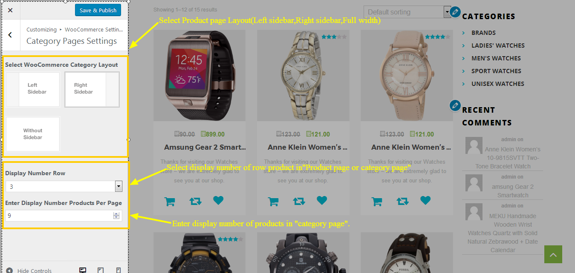
Task: Select the Left Sidebar layout option
Action: pos(33,89)
